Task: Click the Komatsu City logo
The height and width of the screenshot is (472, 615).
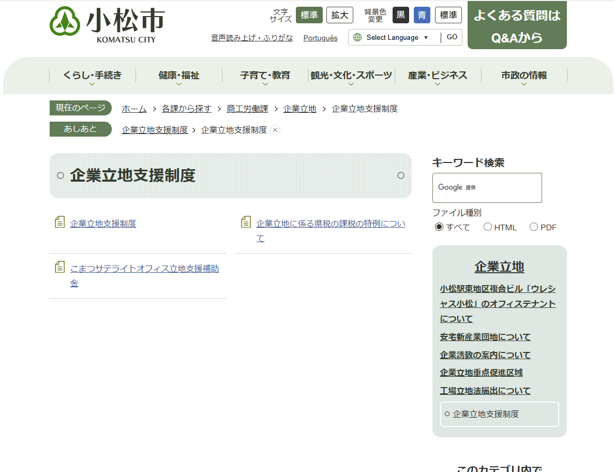Action: 107,24
